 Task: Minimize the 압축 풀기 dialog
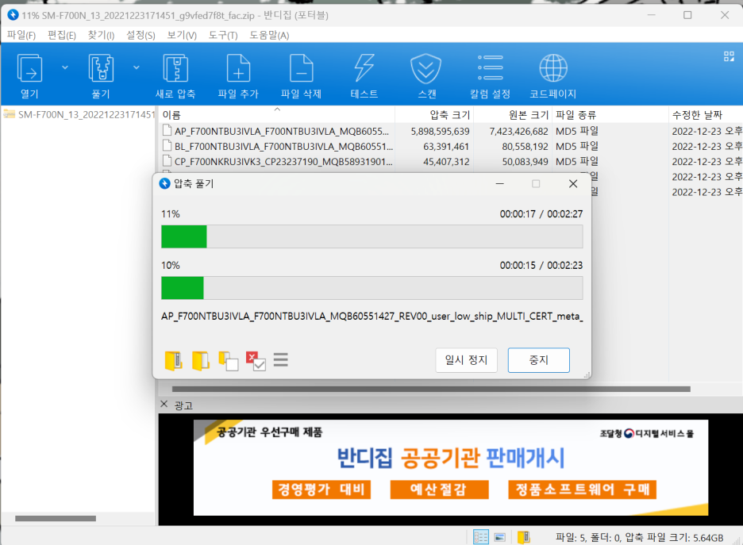click(499, 184)
